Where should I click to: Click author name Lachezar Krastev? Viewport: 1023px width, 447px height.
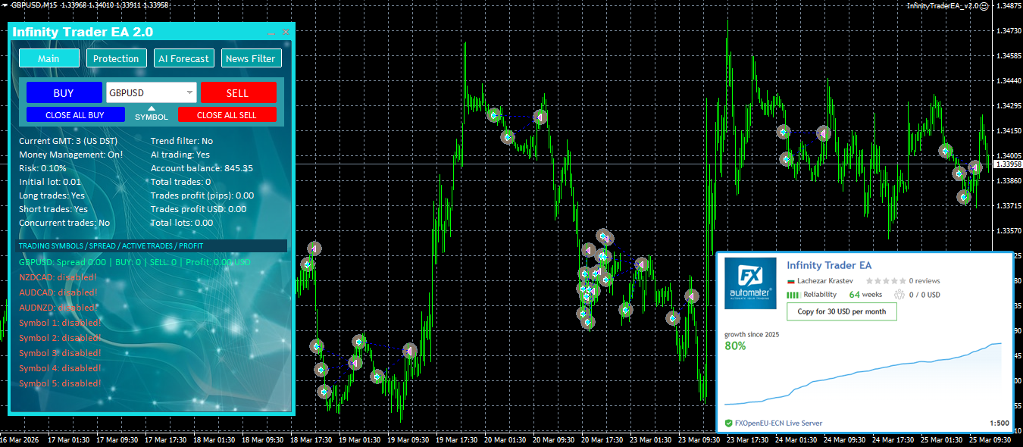824,281
